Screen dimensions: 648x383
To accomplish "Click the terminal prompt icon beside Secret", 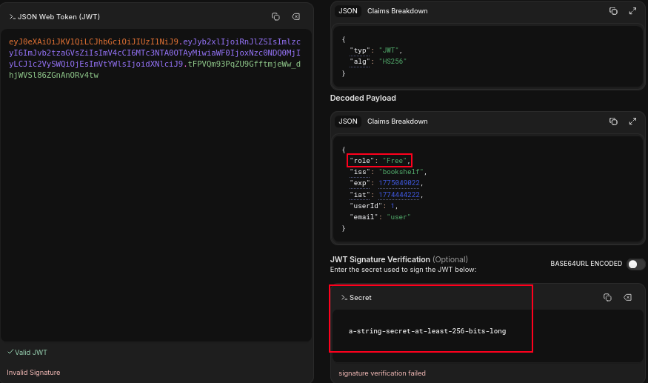I will tap(344, 297).
